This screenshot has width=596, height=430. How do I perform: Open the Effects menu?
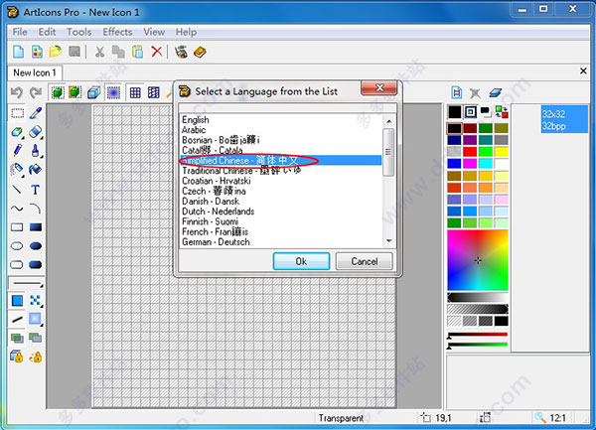(x=117, y=32)
